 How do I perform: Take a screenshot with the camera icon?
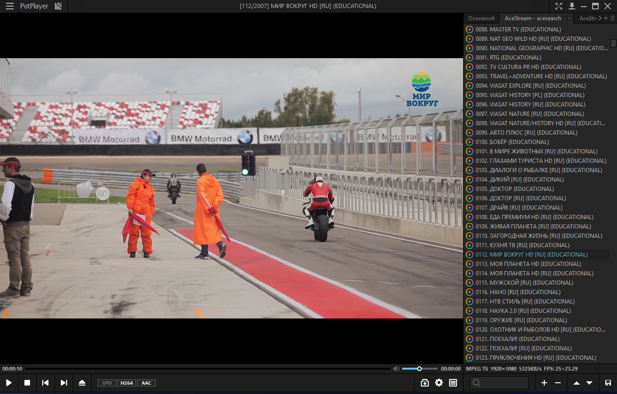coord(425,383)
